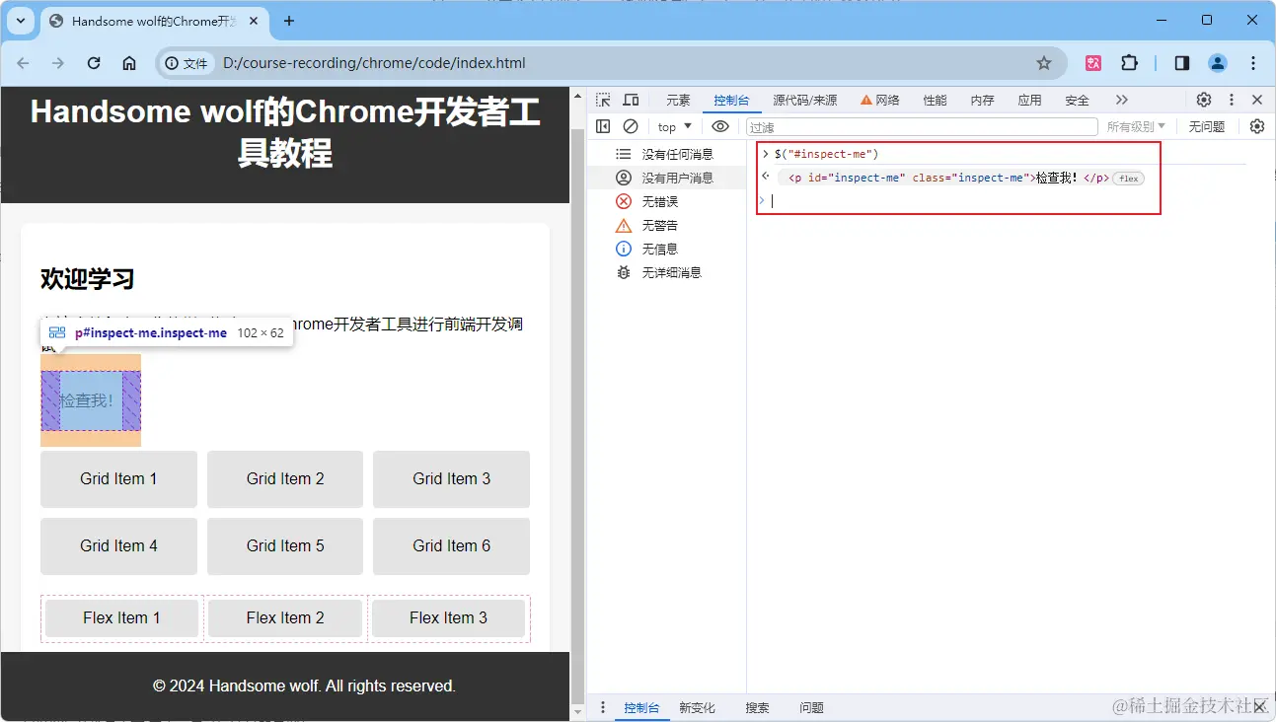Select 没有用户消息 in sidebar
This screenshot has width=1276, height=722.
(666, 178)
